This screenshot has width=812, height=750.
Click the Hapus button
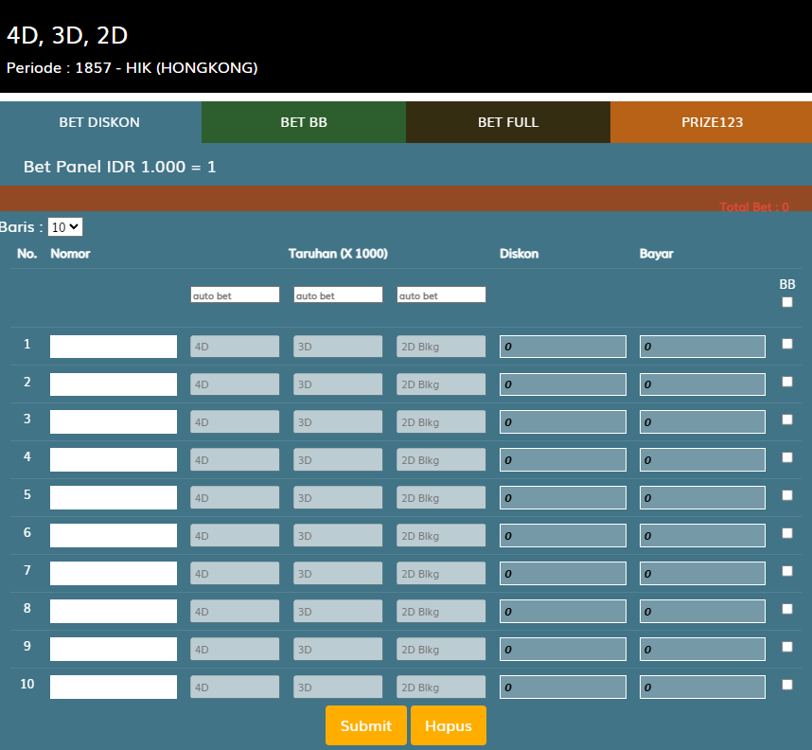tap(449, 725)
